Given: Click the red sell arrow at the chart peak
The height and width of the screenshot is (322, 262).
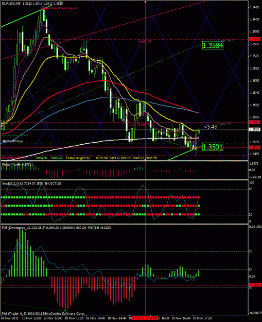Looking at the screenshot, I should [x=44, y=8].
